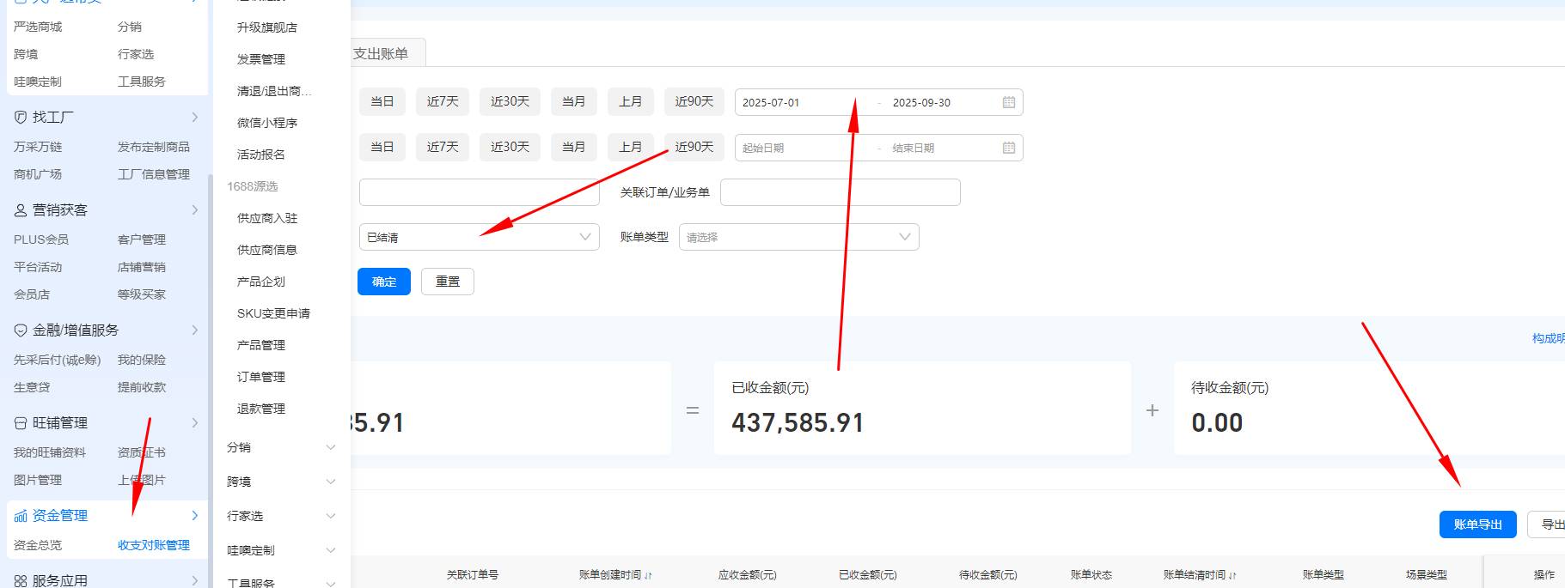Sort by 账单创建时间 column arrows

(648, 575)
